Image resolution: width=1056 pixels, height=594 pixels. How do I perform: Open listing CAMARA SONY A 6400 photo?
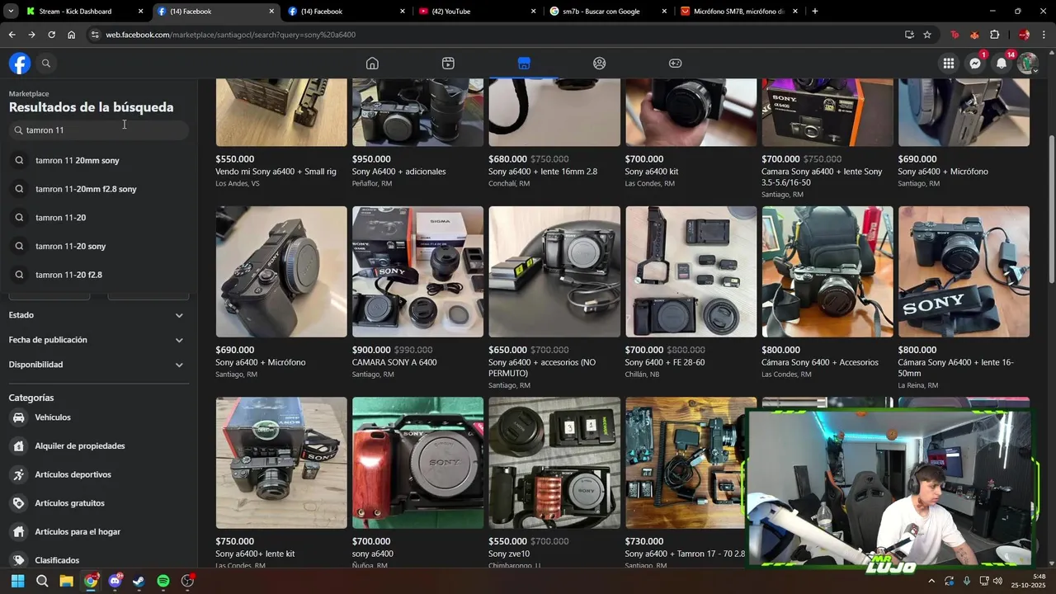(x=417, y=271)
